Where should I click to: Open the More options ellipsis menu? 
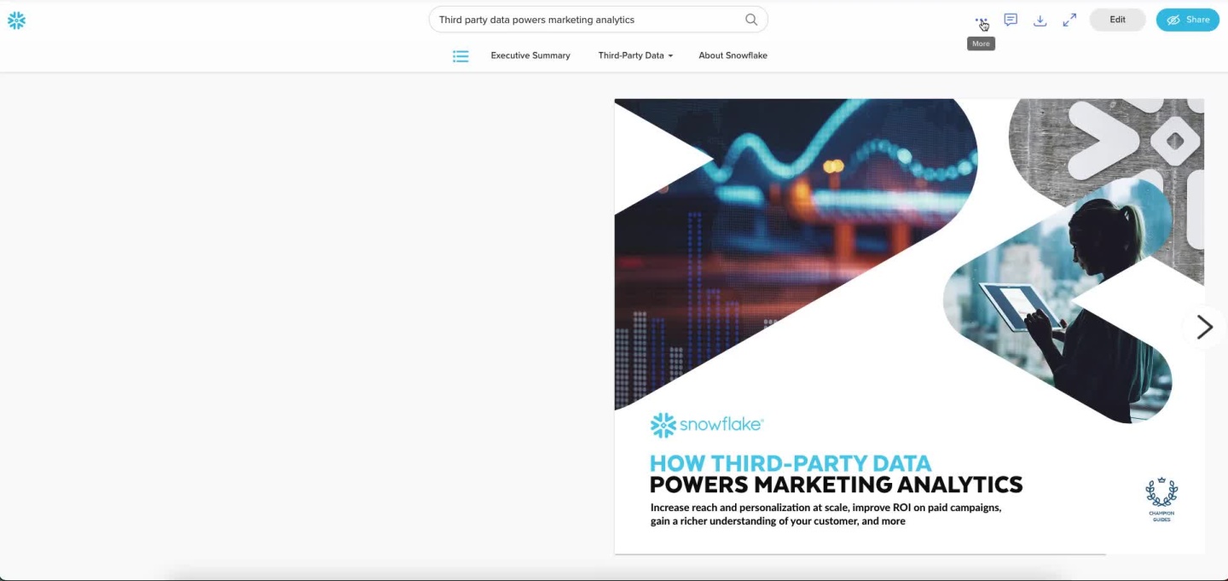[981, 20]
